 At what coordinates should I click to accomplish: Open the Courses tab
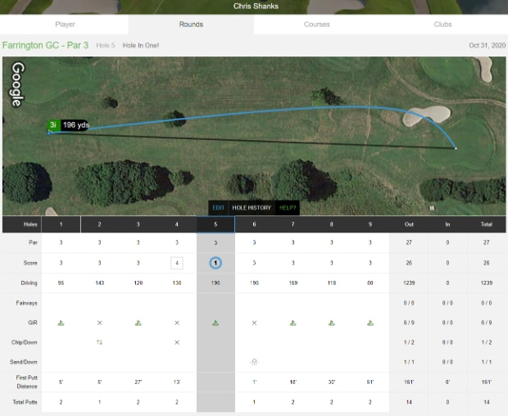(316, 25)
